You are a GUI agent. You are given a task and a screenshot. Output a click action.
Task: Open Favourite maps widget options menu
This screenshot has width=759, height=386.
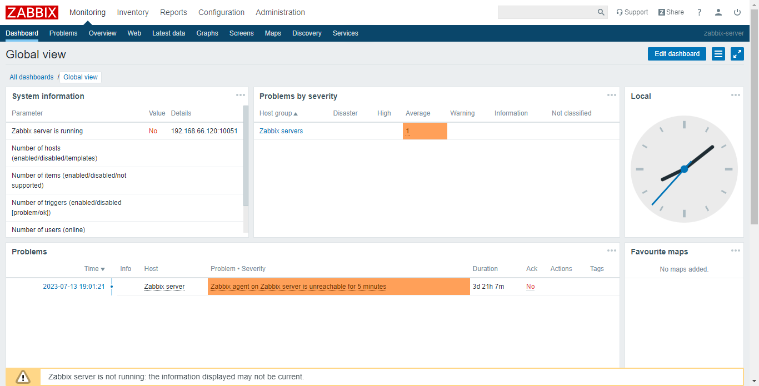pos(736,250)
